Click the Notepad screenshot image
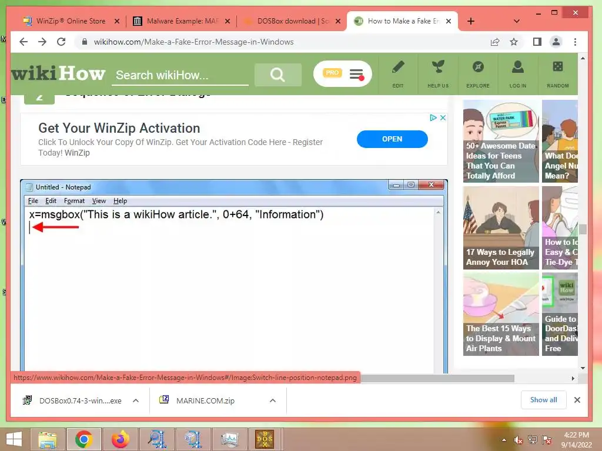This screenshot has width=602, height=451. [x=234, y=276]
